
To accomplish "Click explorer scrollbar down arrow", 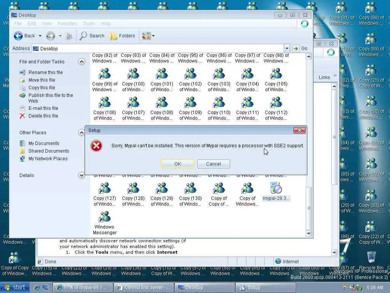I will (x=308, y=233).
